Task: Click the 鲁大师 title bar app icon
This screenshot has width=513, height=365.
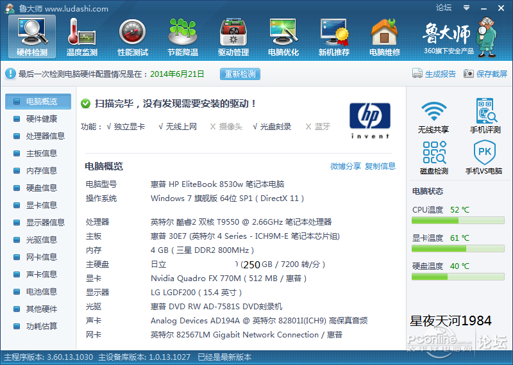Action: [x=10, y=8]
